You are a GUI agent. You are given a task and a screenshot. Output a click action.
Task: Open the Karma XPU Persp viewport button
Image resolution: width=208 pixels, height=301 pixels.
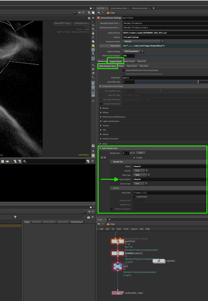63,23
